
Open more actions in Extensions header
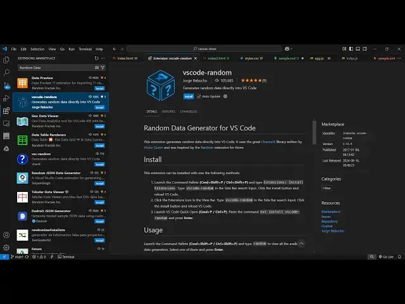103,58
